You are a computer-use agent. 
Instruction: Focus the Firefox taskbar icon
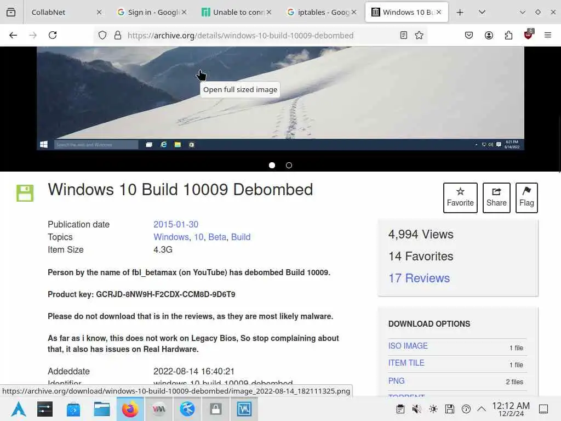pyautogui.click(x=130, y=409)
